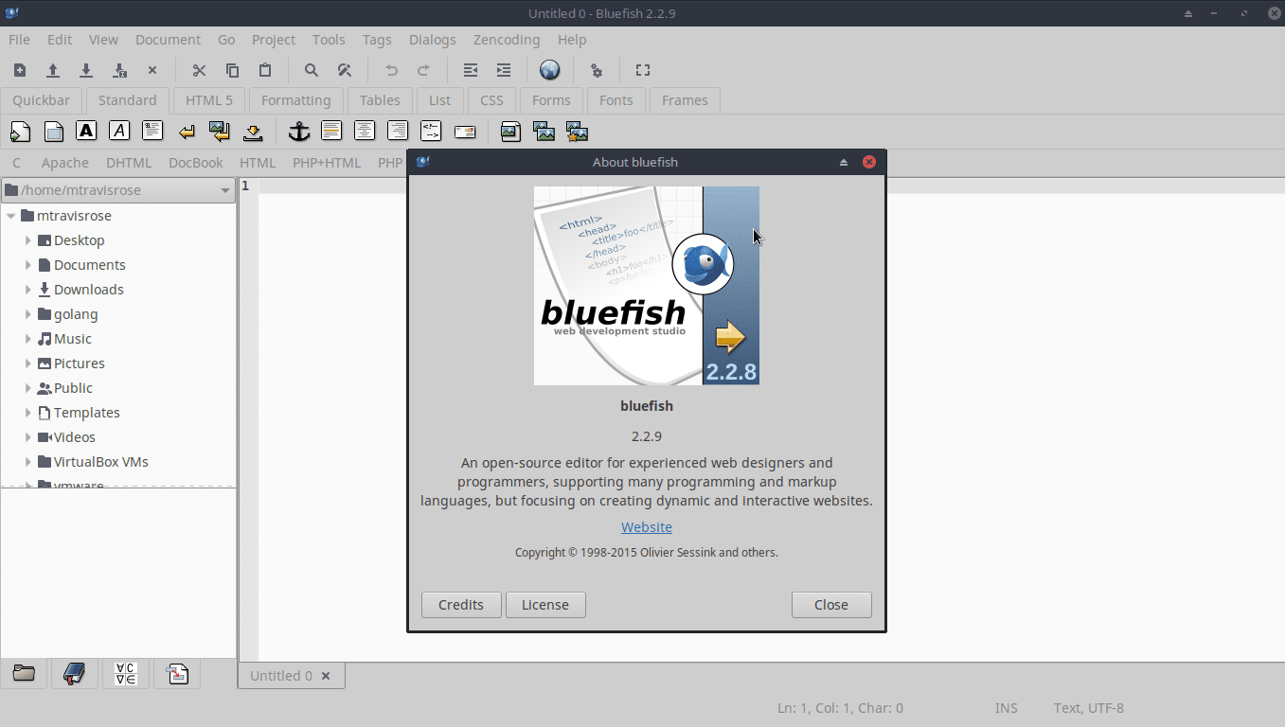Screen dimensions: 1285x727
Task: Click the Center alignment icon
Action: (x=365, y=131)
